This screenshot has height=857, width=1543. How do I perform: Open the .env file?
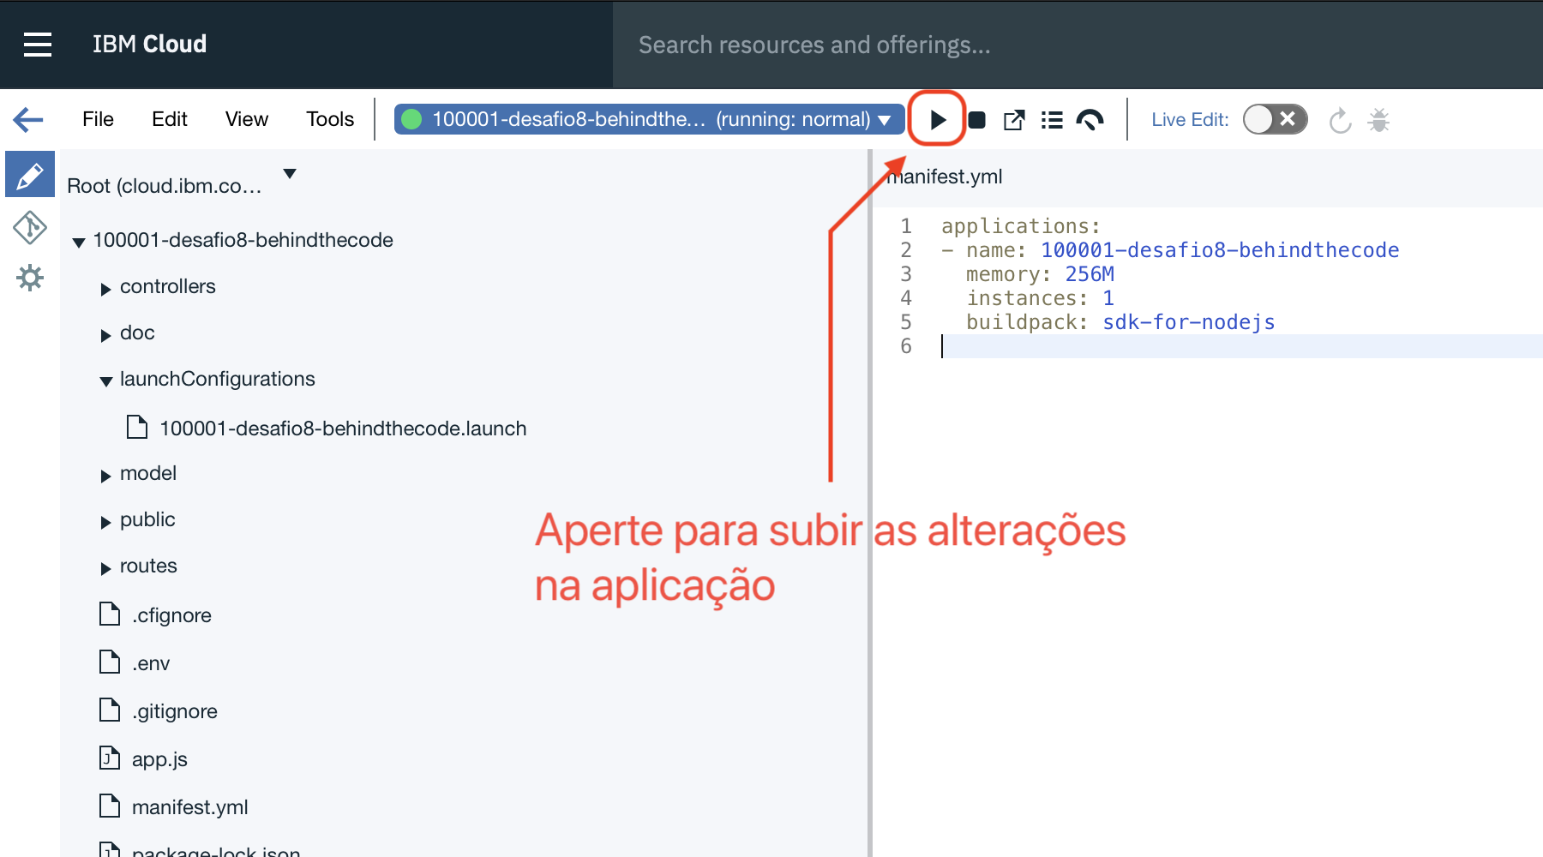point(151,663)
